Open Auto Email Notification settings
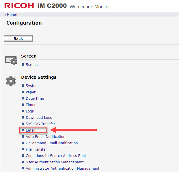Image resolution: width=179 pixels, height=172 pixels. tap(45, 136)
